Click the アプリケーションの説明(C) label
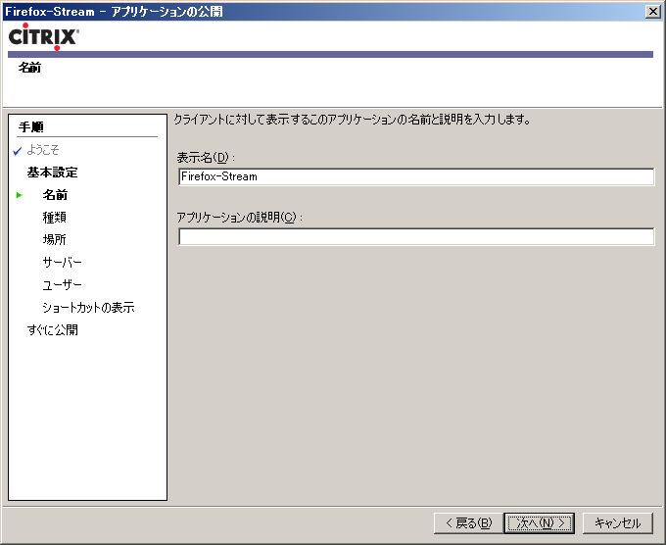Image resolution: width=666 pixels, height=545 pixels. coord(240,218)
